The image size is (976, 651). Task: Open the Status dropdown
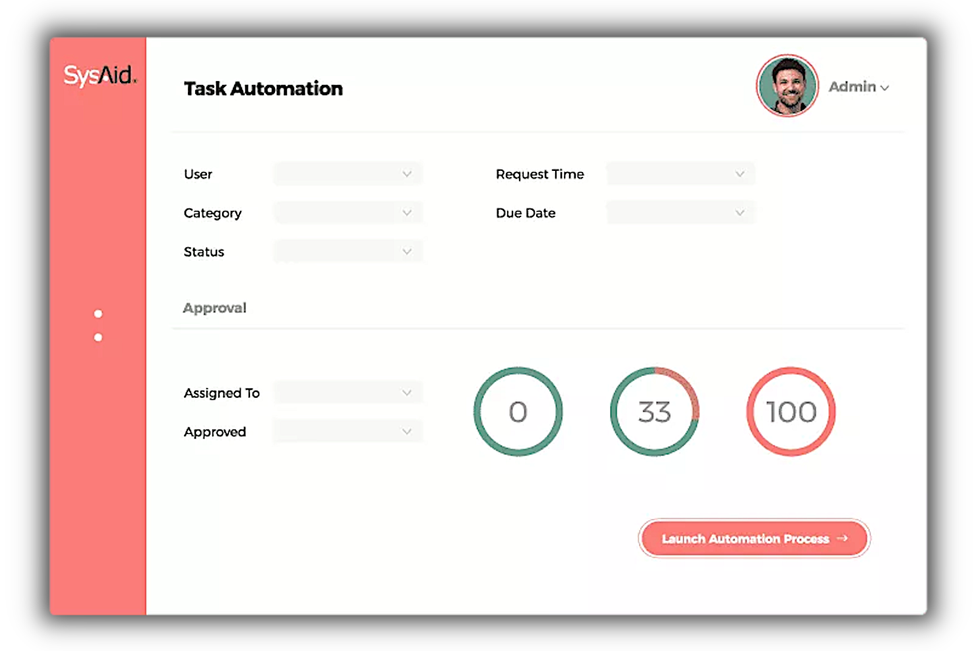point(348,251)
